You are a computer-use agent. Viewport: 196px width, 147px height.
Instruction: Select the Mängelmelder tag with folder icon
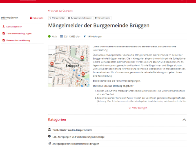pos(102,18)
